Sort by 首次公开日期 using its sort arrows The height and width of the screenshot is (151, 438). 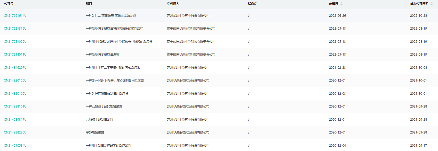(x=432, y=4)
